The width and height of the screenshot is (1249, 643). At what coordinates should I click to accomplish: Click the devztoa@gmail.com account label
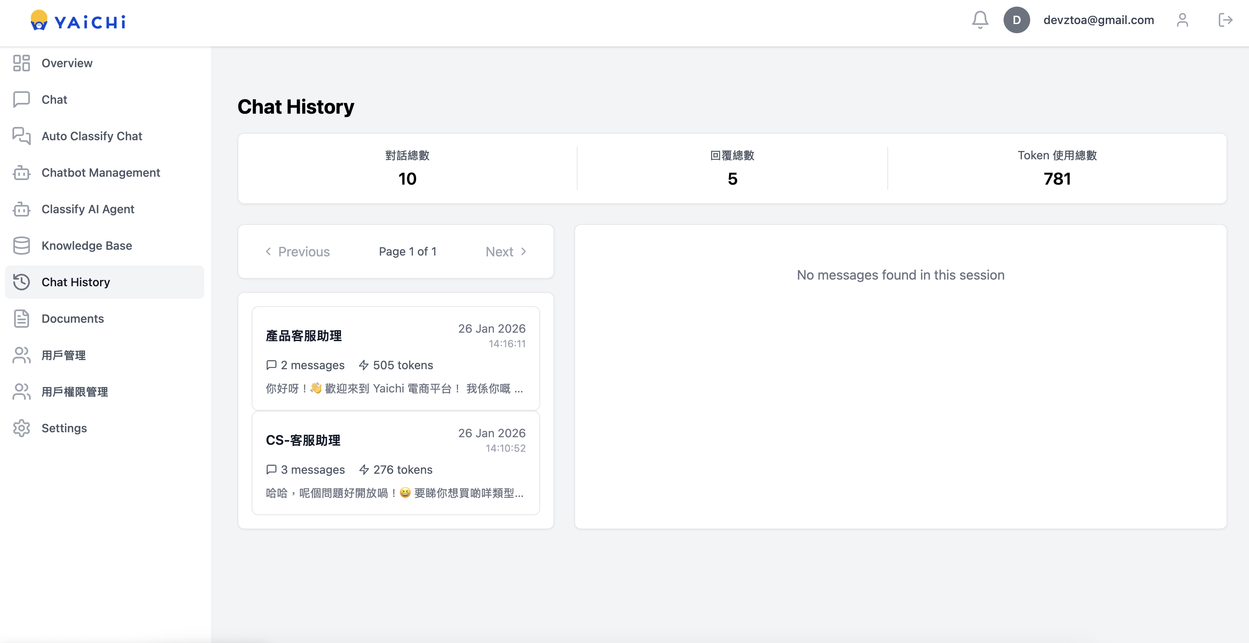pyautogui.click(x=1098, y=20)
